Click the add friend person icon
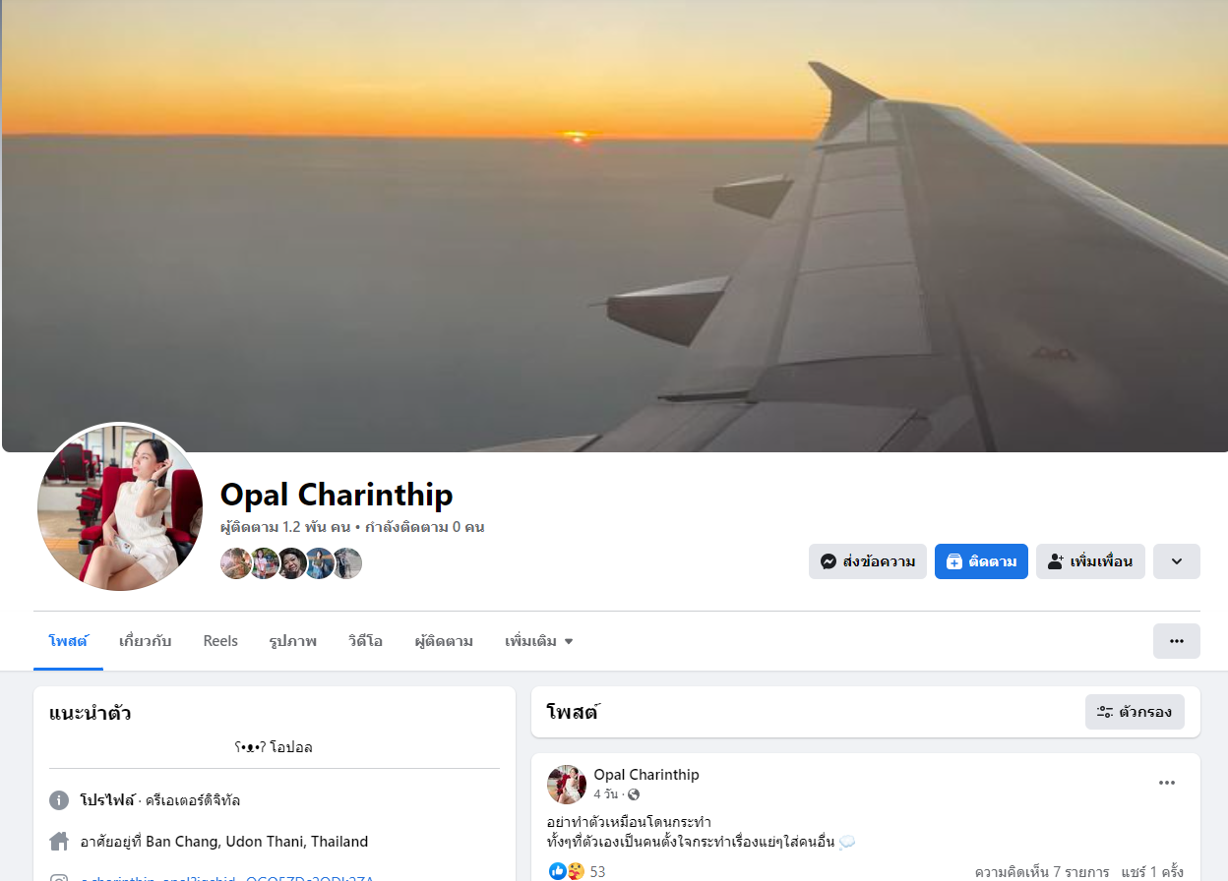This screenshot has width=1228, height=881. click(x=1056, y=561)
